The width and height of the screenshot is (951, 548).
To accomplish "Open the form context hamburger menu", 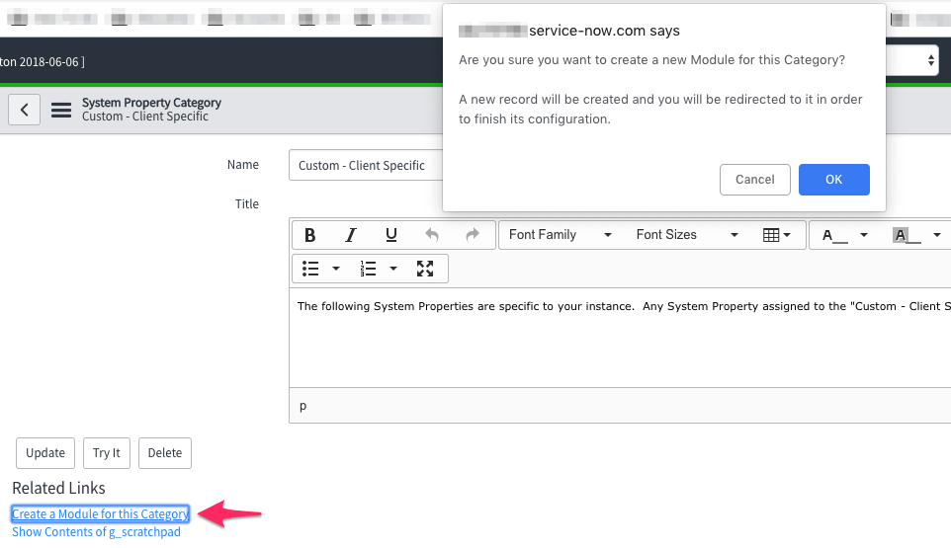I will pos(61,111).
